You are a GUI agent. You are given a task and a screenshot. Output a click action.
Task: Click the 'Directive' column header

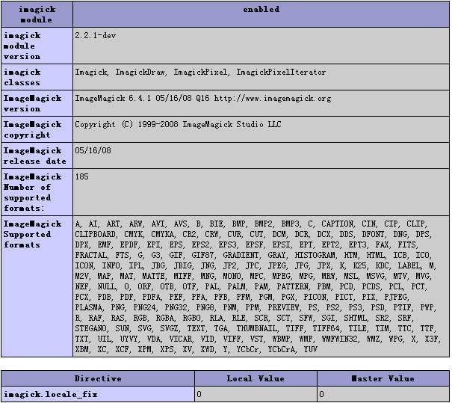click(x=98, y=378)
